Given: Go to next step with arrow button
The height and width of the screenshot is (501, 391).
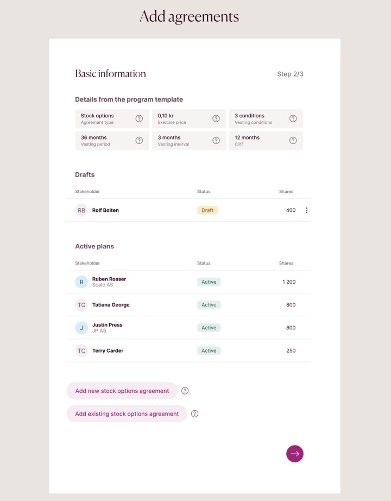Looking at the screenshot, I should point(295,454).
